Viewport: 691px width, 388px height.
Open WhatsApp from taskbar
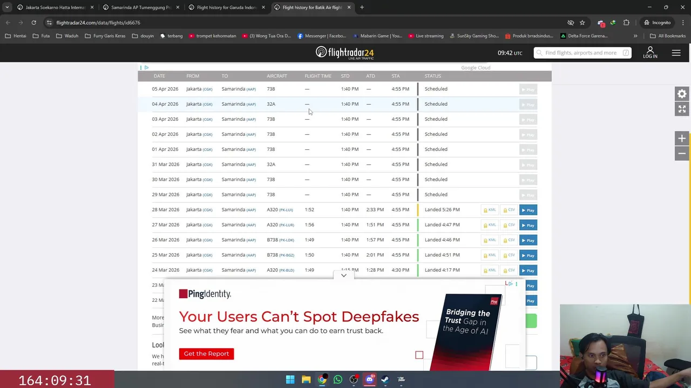click(338, 379)
